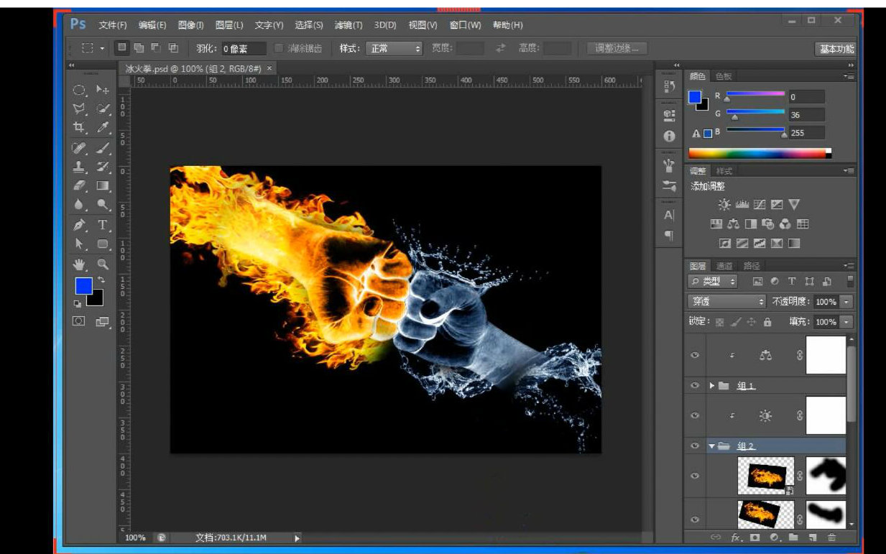
Task: Select the Blur tool
Action: [79, 205]
